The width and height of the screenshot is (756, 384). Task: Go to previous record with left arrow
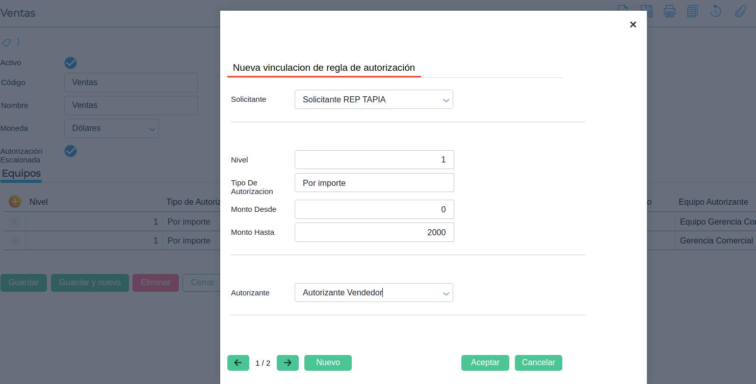coord(238,363)
